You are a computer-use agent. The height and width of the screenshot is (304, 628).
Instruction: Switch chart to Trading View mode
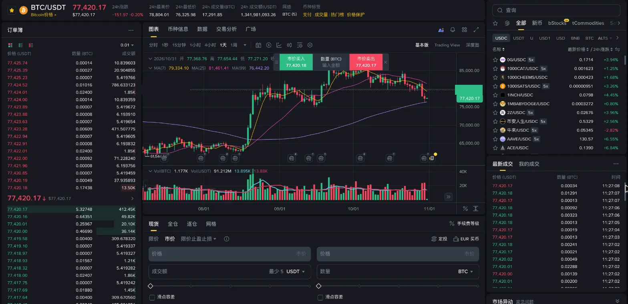point(447,45)
